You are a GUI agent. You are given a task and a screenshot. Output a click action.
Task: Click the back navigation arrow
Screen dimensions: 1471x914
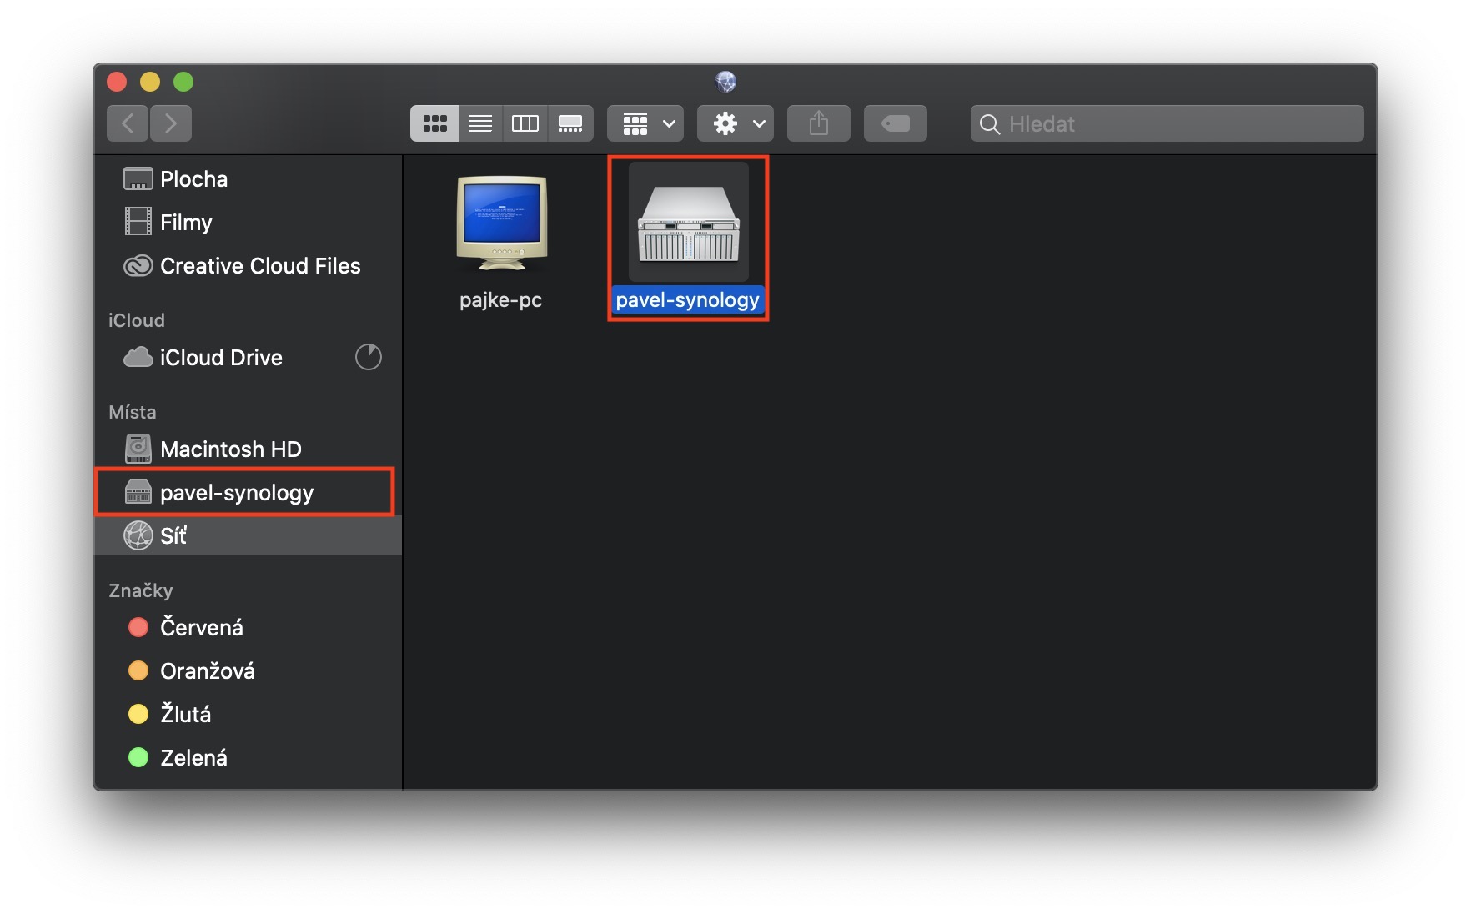coord(127,123)
